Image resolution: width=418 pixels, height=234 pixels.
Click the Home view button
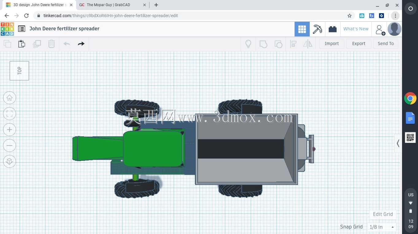(x=10, y=98)
